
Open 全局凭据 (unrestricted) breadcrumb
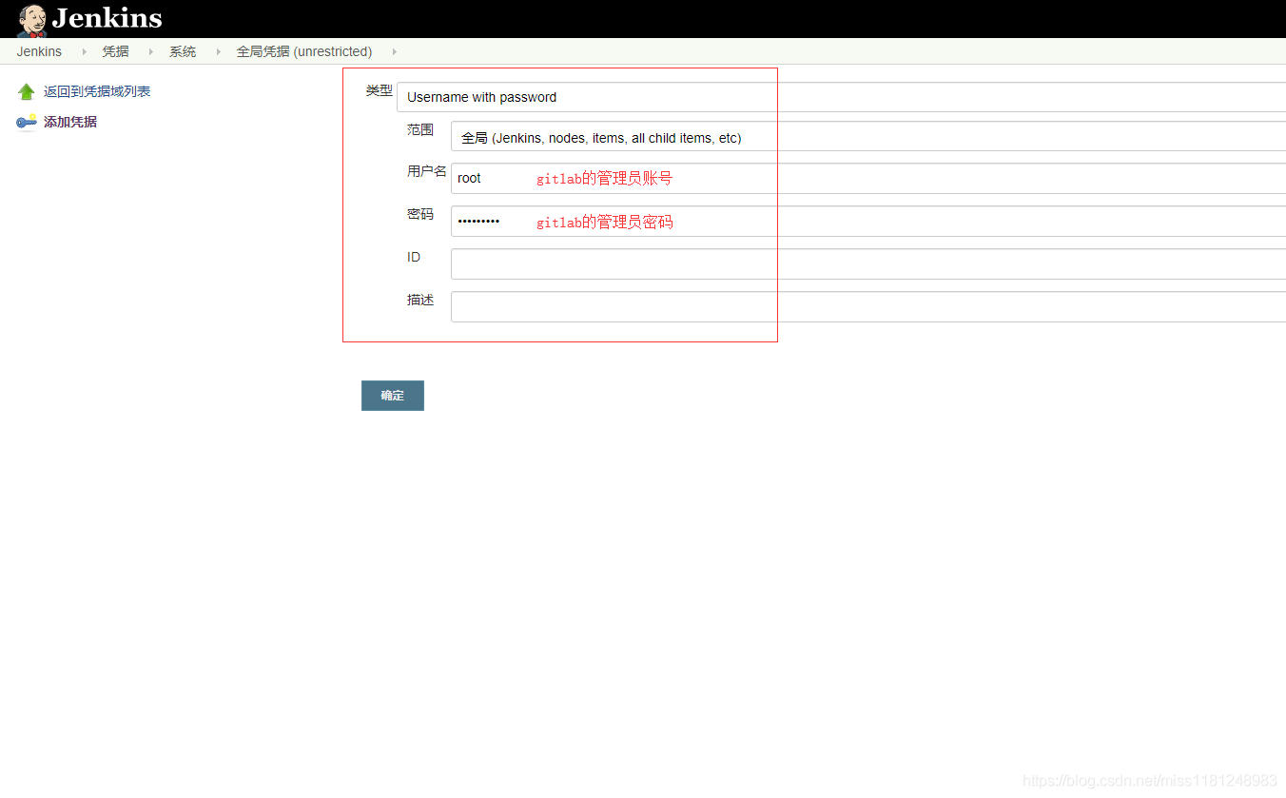pos(304,51)
